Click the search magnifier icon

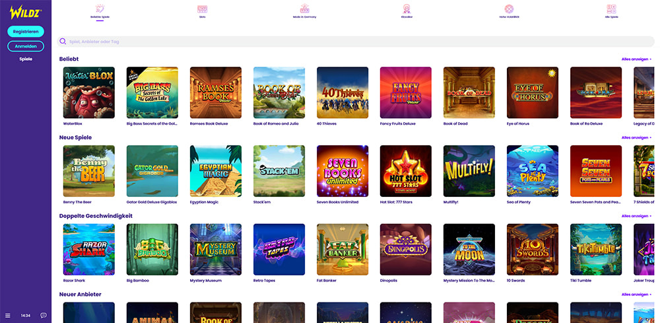click(x=63, y=42)
